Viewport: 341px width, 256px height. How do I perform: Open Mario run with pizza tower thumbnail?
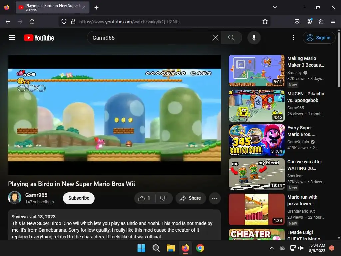(257, 209)
